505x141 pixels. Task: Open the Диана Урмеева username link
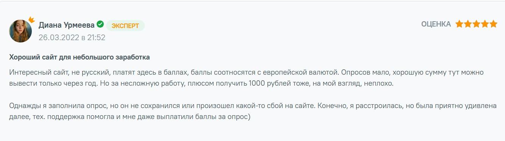[x=66, y=25]
